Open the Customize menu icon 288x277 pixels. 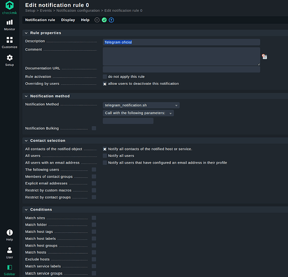(x=9, y=43)
